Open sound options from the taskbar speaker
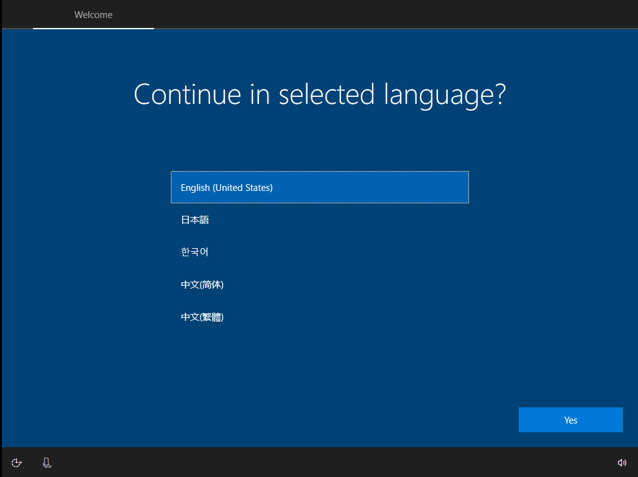The image size is (638, 477). coord(622,463)
